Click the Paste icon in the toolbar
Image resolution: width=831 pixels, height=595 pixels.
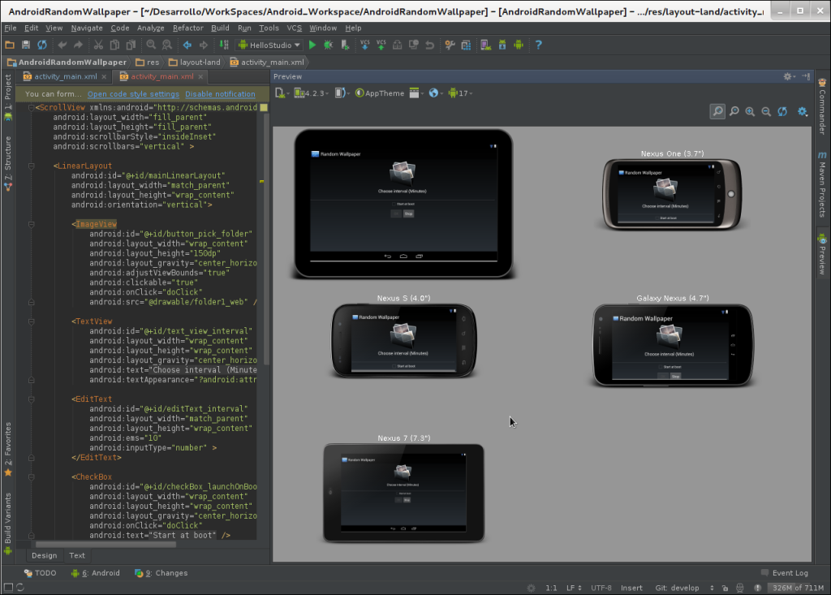click(x=131, y=45)
